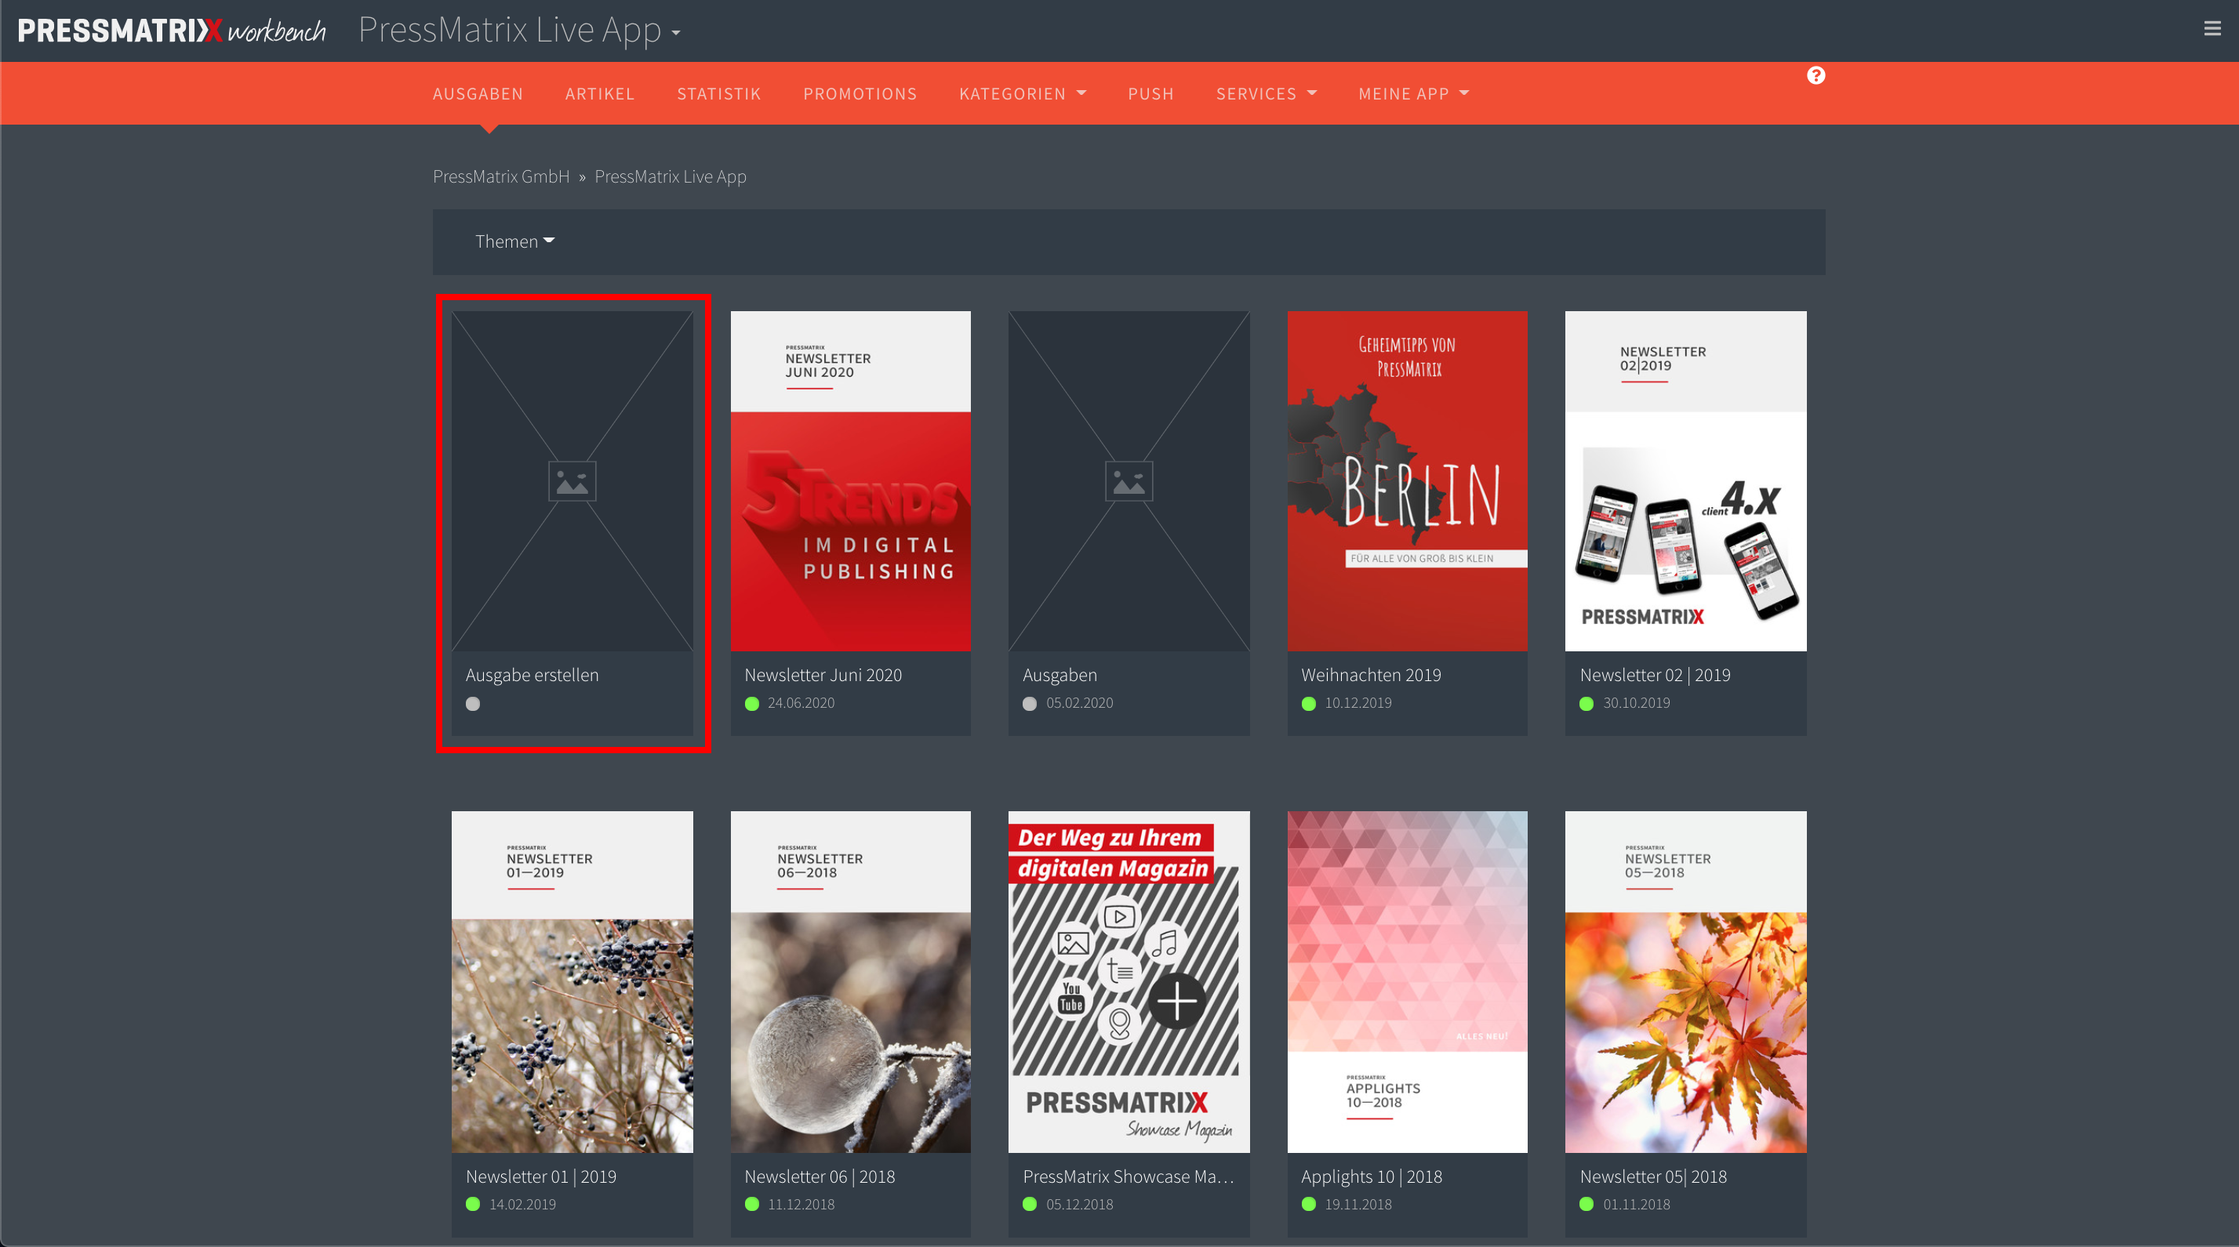This screenshot has height=1247, width=2239.
Task: Click the date 24.06.2020
Action: point(801,702)
